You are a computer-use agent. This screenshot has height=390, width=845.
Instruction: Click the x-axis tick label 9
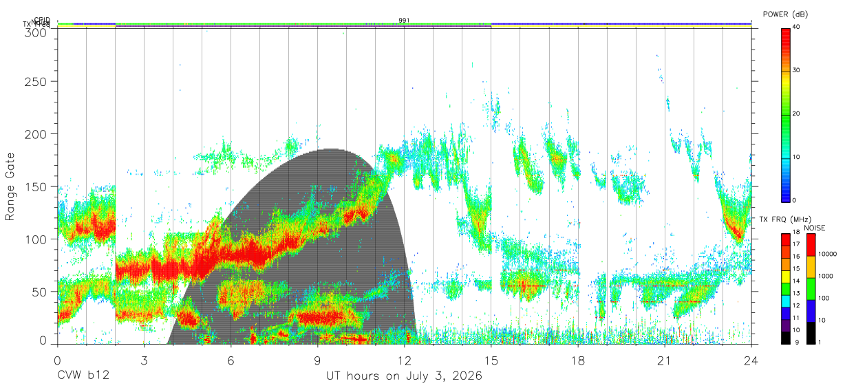click(318, 360)
